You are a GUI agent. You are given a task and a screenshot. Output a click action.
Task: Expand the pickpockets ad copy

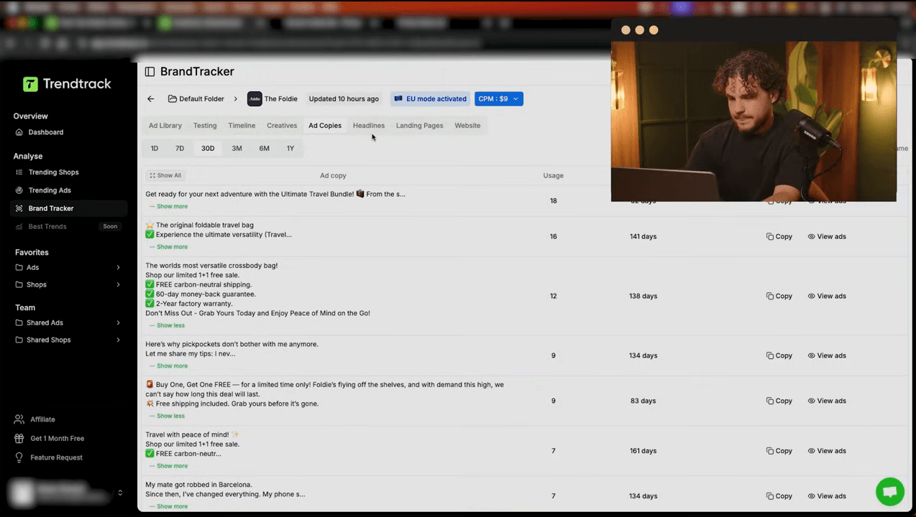pos(168,366)
